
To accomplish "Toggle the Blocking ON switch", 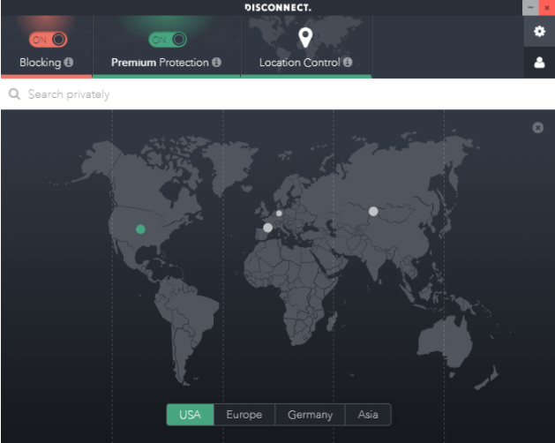I will click(x=49, y=40).
